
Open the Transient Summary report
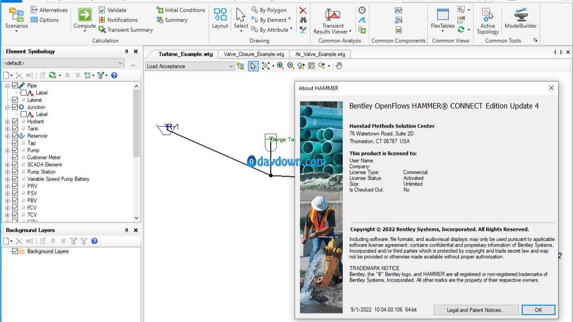point(125,30)
